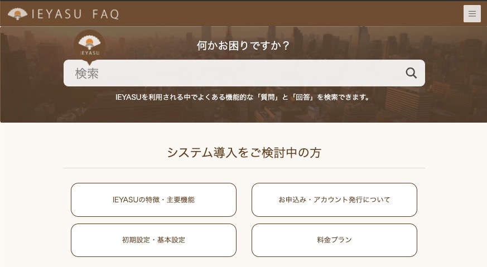This screenshot has width=487, height=267.
Task: Go to 料金プラン category
Action: pyautogui.click(x=334, y=240)
